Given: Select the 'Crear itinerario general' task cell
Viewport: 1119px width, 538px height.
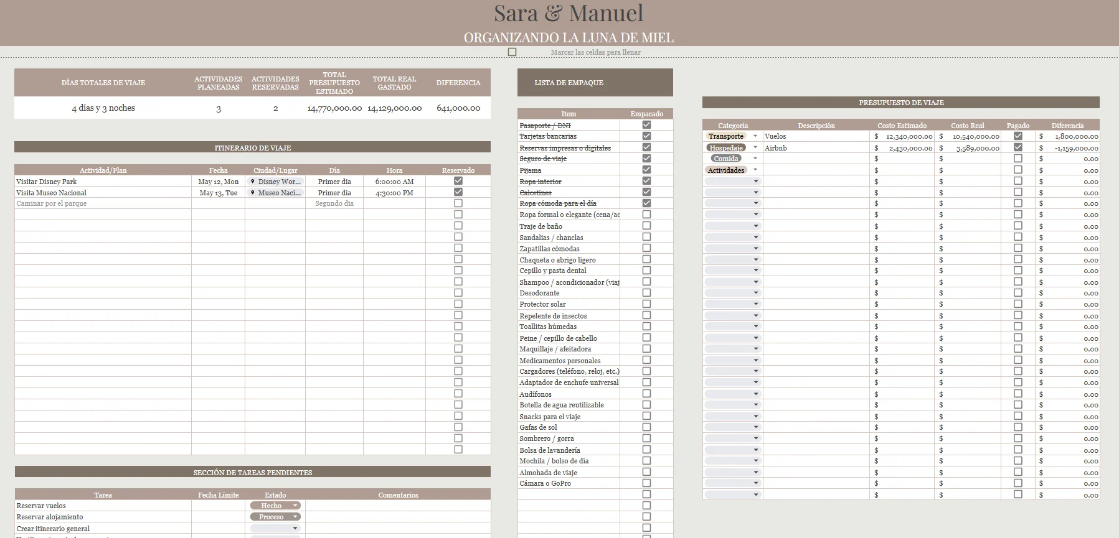Looking at the screenshot, I should [x=103, y=529].
